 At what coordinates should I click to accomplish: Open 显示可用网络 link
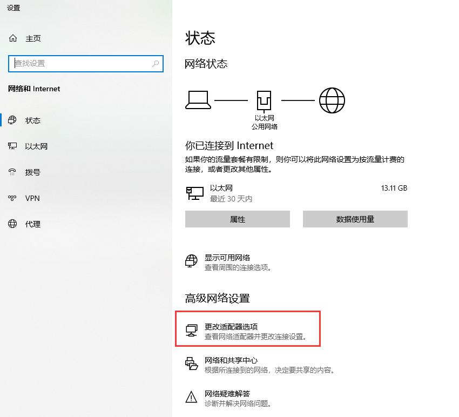[227, 258]
